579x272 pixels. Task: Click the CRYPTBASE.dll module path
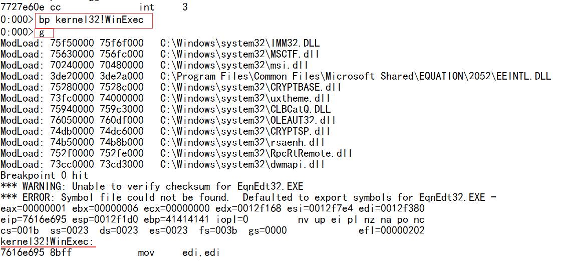245,87
